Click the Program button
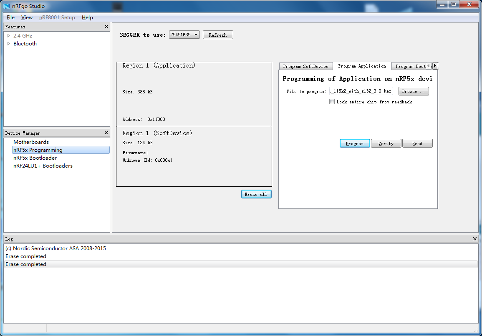 coord(355,143)
